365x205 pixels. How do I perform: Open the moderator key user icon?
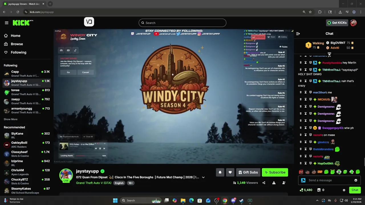(284, 183)
